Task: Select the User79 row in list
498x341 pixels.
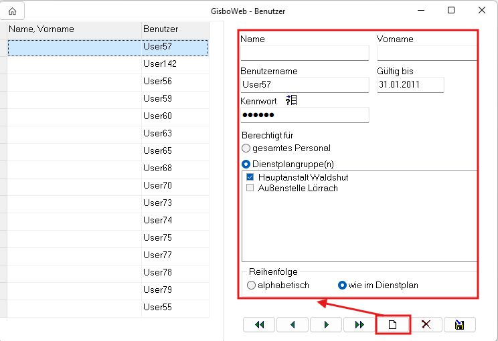Action: pos(108,291)
